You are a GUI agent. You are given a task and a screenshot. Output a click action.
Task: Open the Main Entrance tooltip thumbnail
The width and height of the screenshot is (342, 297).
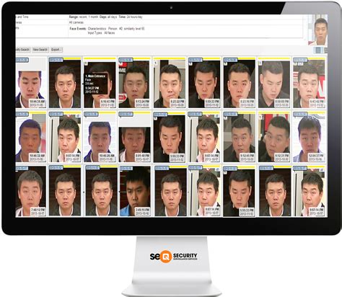[x=100, y=84]
